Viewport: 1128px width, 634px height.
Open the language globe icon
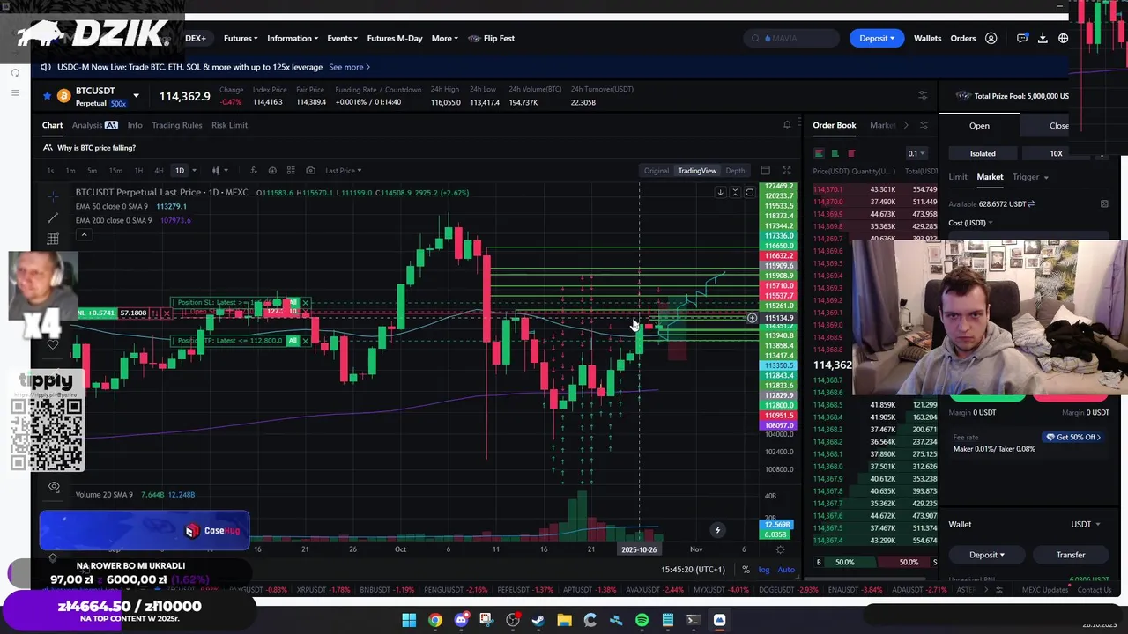click(1063, 38)
